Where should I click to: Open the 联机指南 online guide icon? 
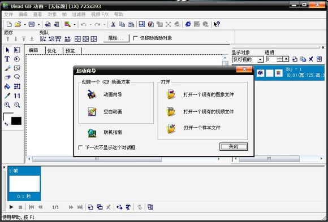click(x=92, y=133)
